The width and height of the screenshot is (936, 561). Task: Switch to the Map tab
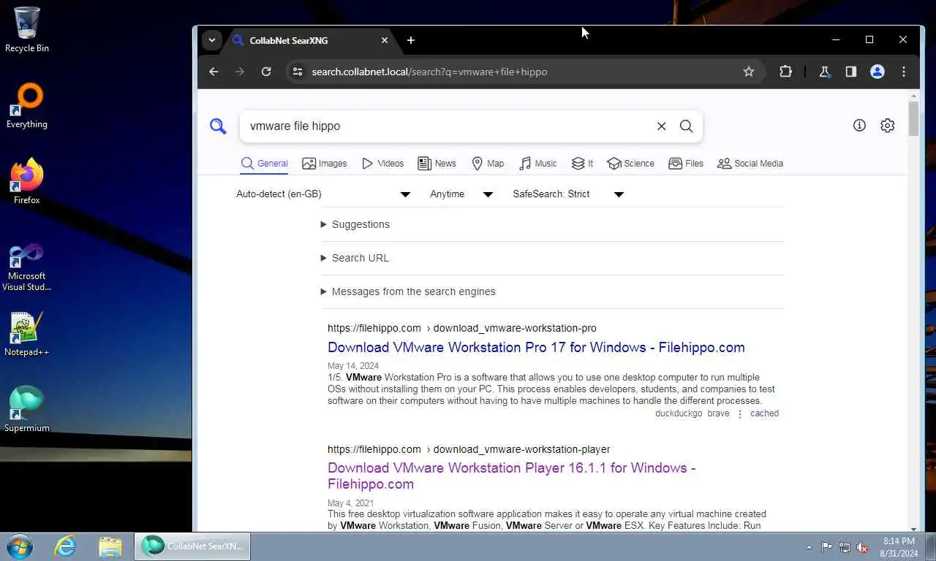point(488,164)
